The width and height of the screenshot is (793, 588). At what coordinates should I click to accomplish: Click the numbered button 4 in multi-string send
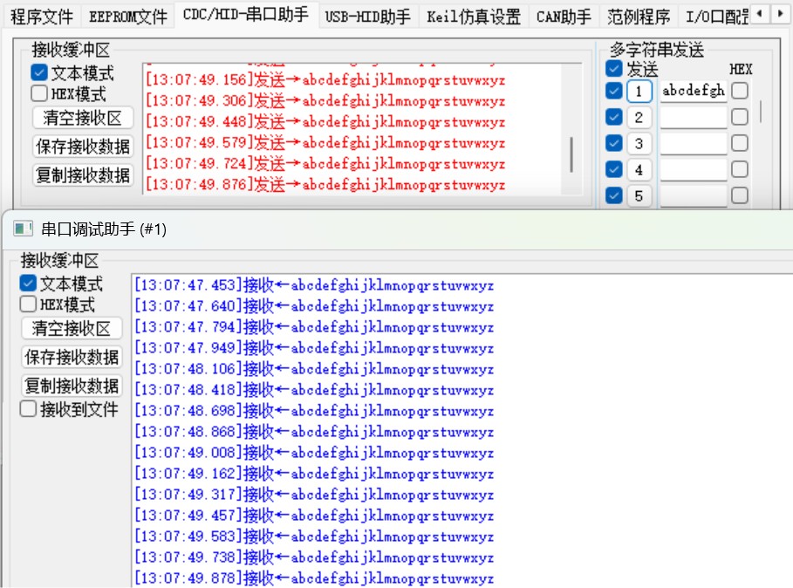pyautogui.click(x=639, y=169)
